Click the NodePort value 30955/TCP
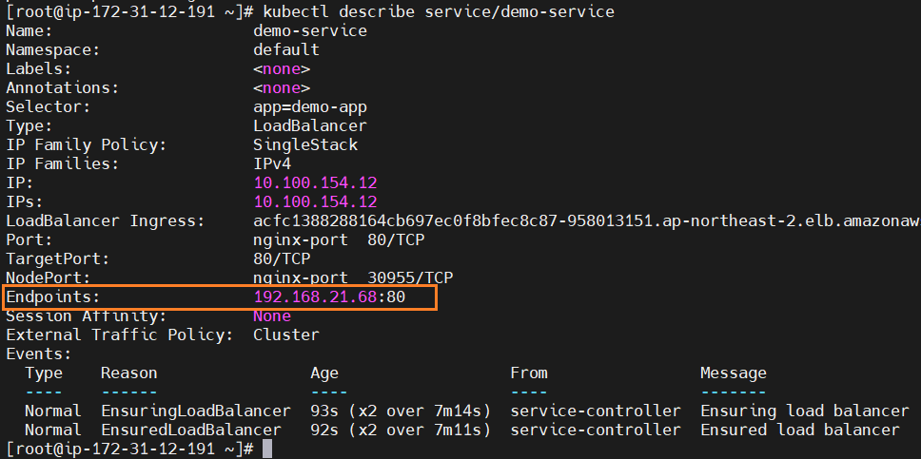This screenshot has height=459, width=921. click(x=410, y=277)
